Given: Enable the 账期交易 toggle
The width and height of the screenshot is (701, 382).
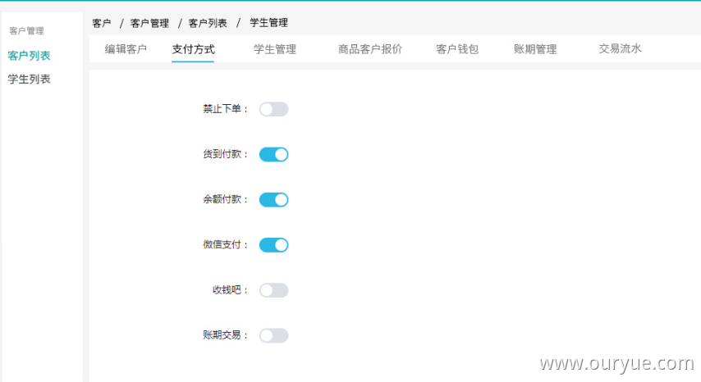Looking at the screenshot, I should pyautogui.click(x=273, y=335).
